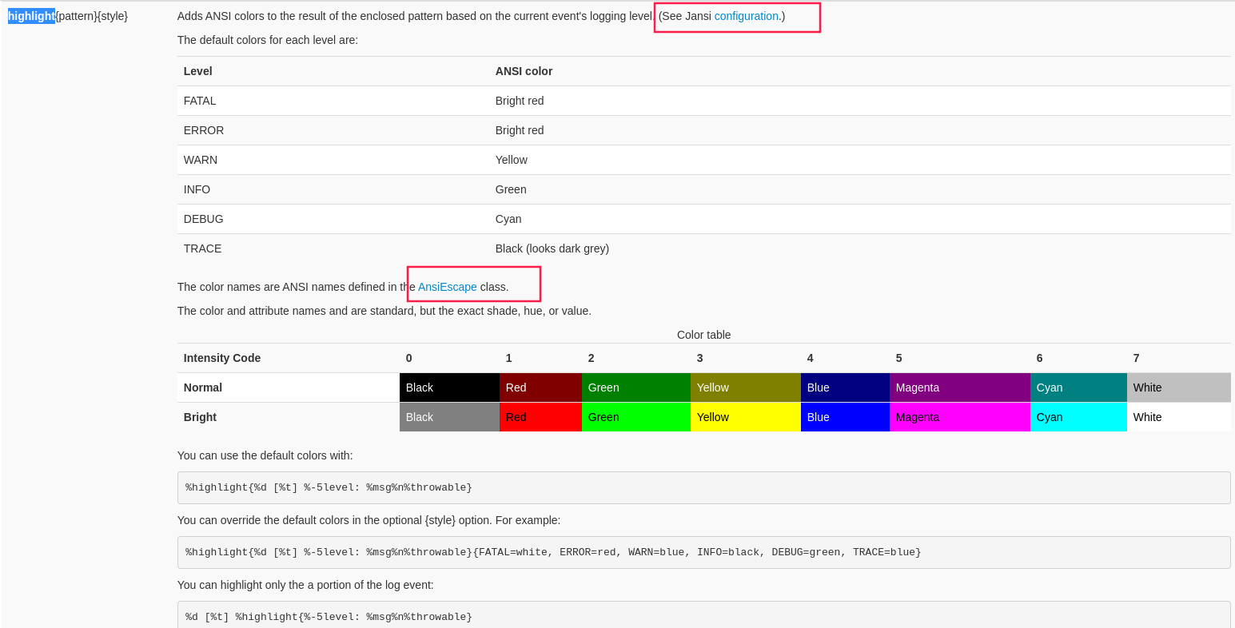Click the Color table caption

(x=703, y=335)
